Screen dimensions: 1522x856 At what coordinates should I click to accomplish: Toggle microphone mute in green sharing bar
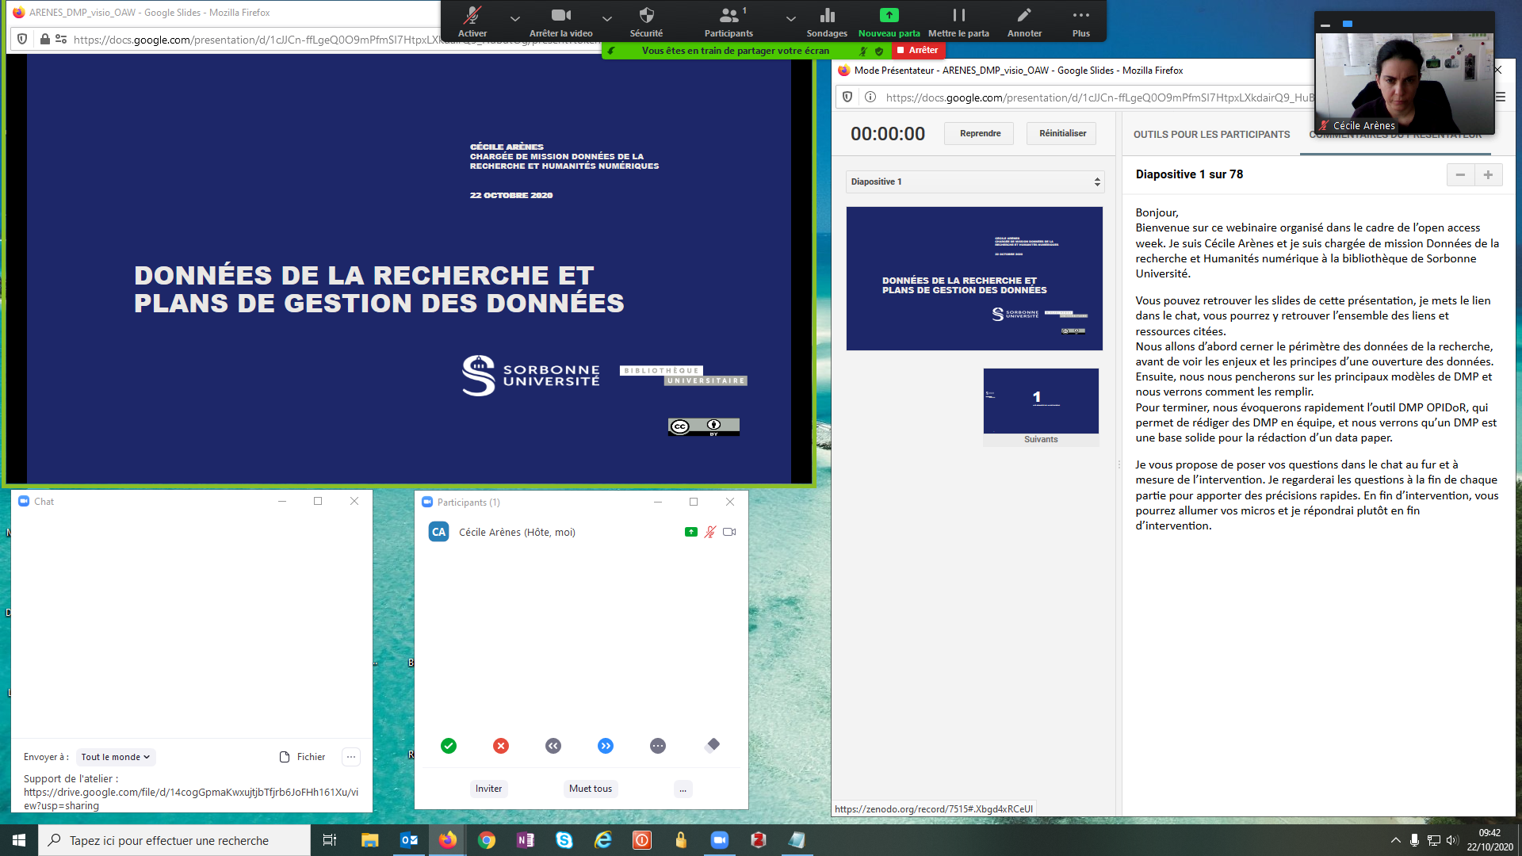[x=863, y=51]
